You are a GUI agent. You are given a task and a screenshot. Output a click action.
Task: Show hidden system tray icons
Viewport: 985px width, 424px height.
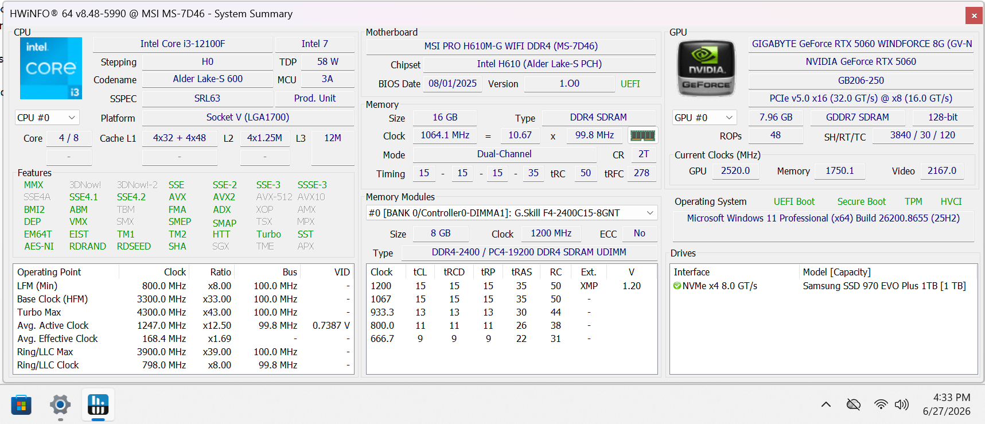coord(826,404)
